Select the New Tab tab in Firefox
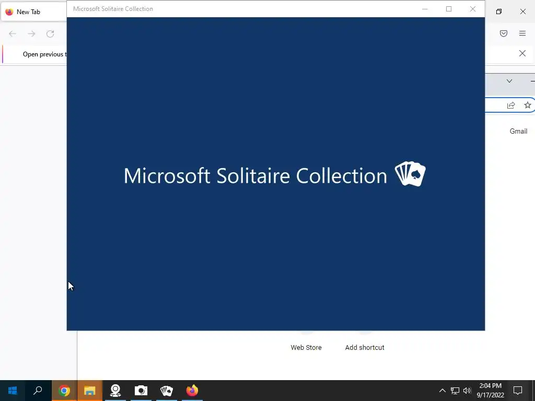Image resolution: width=535 pixels, height=401 pixels. pyautogui.click(x=34, y=12)
